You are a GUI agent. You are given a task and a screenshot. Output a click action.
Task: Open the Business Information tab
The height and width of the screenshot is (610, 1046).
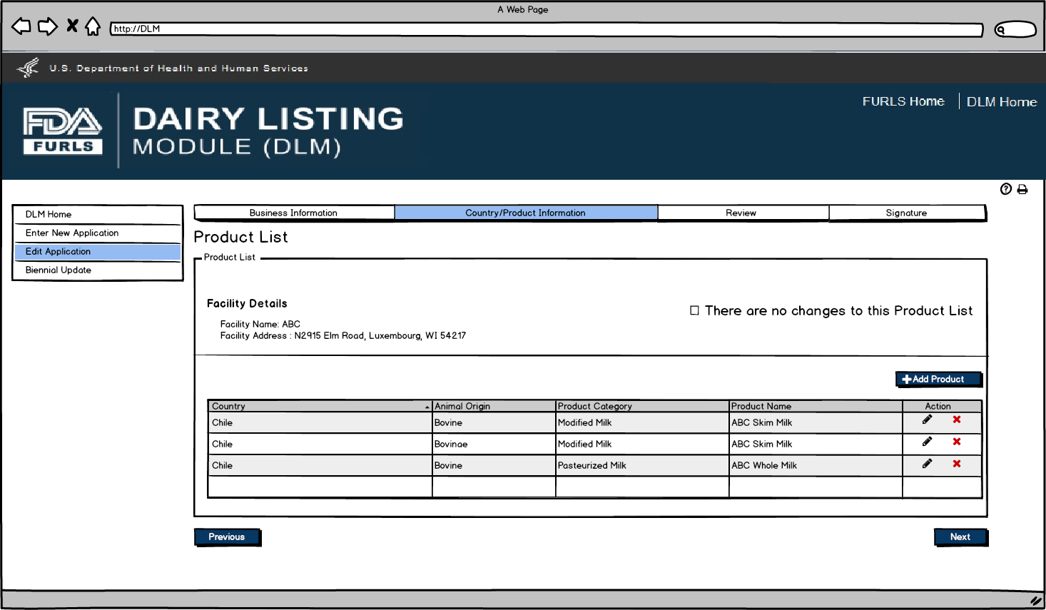tap(293, 213)
